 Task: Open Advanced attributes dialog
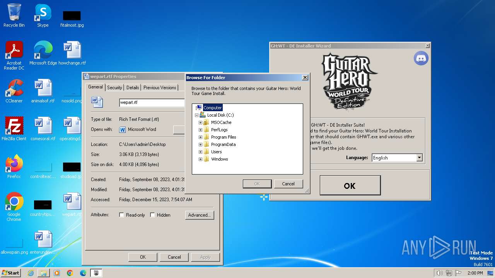pyautogui.click(x=199, y=215)
